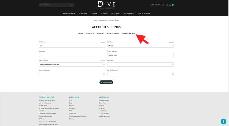229x126 pixels.
Task: Open Audio Adventure in the top navigation
Action: 144,14
